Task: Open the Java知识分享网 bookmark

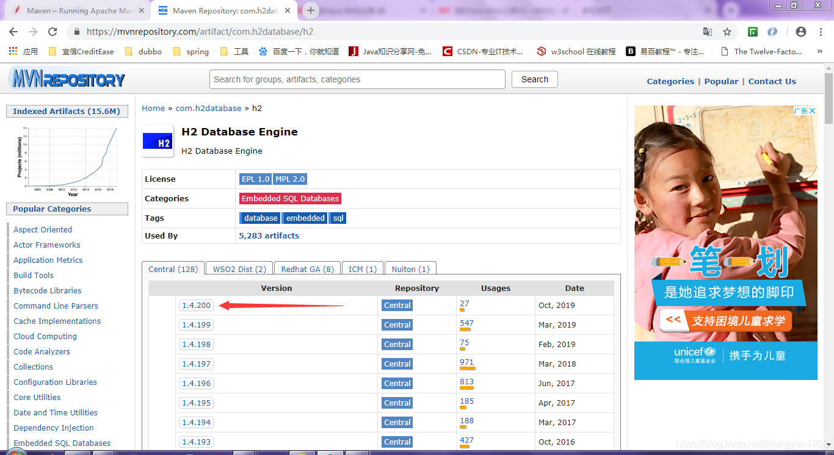Action: (x=391, y=51)
